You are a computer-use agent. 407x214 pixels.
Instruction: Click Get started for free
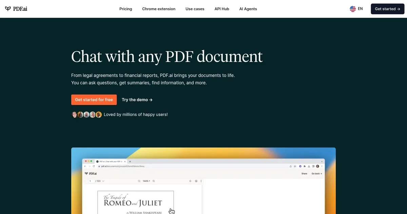(94, 100)
